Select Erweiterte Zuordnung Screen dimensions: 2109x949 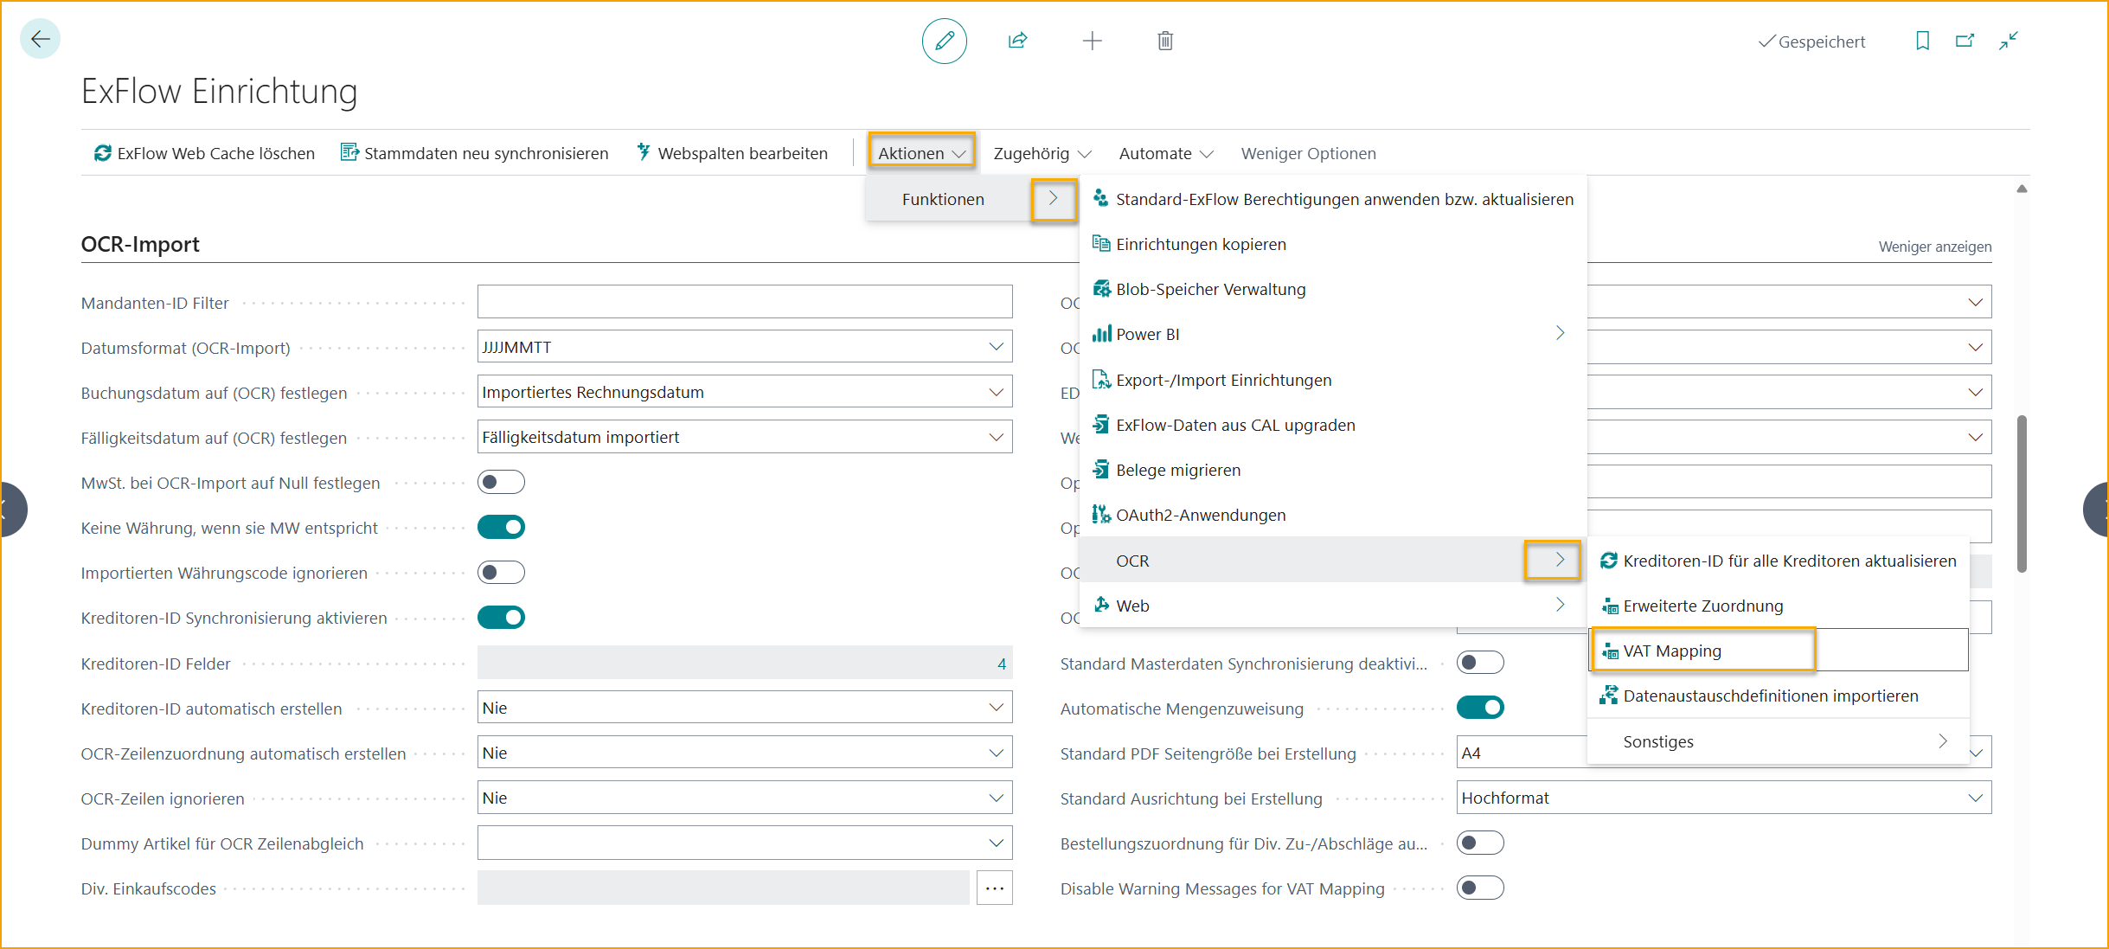(1779, 606)
